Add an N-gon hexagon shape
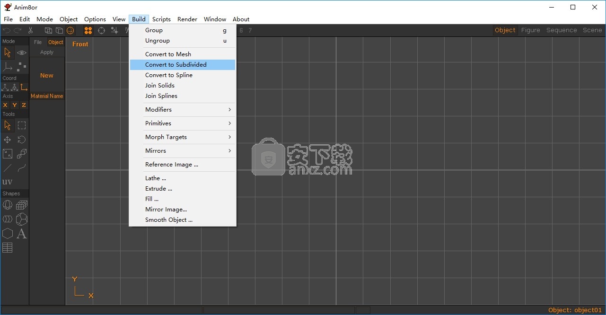 [x=8, y=233]
